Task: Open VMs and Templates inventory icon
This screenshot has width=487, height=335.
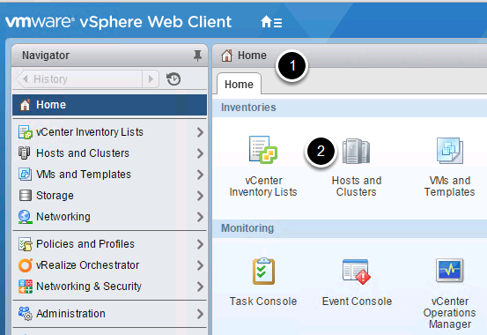Action: (450, 151)
